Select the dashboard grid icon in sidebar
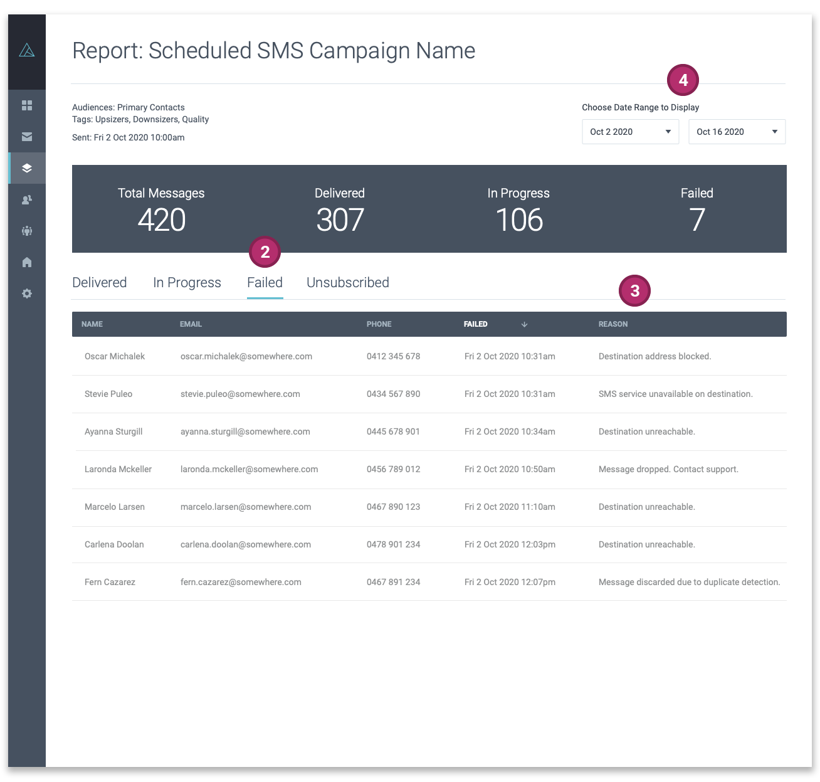This screenshot has width=820, height=782. click(26, 105)
